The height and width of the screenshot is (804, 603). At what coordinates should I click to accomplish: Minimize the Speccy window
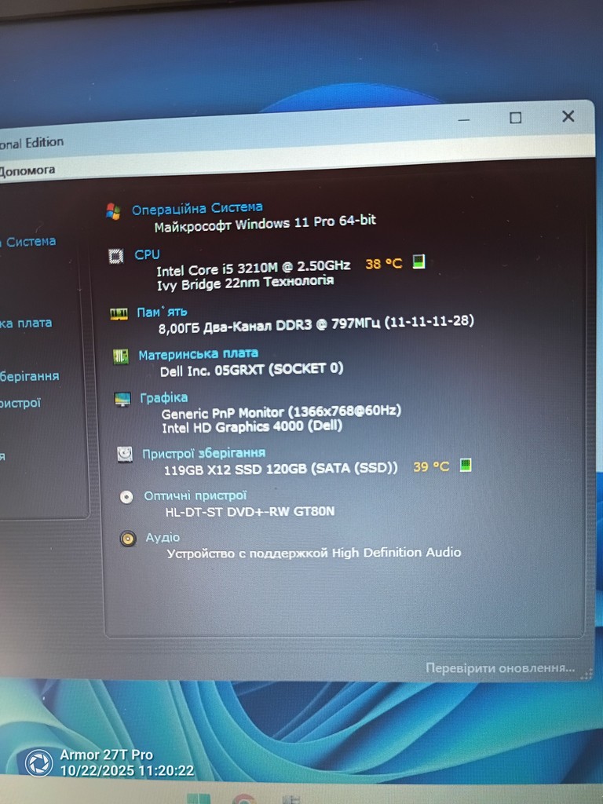coord(464,119)
